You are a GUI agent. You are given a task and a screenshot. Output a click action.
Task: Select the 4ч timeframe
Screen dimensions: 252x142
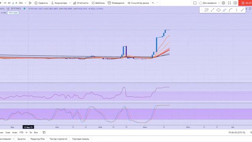(x=9, y=3)
